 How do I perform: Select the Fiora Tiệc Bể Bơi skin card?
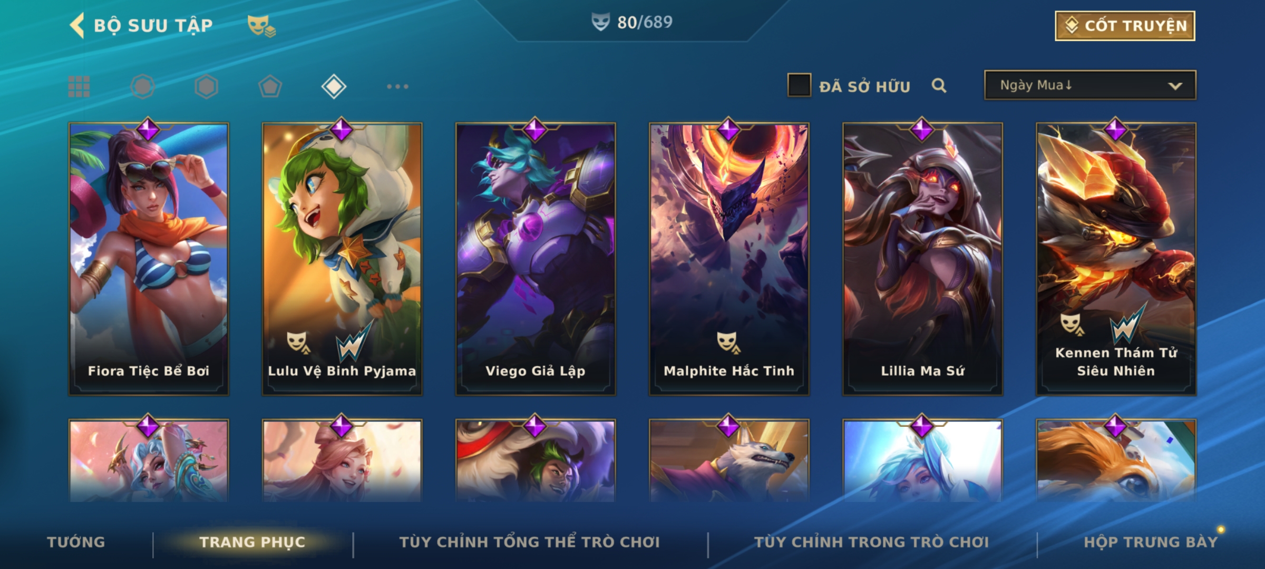coord(149,259)
